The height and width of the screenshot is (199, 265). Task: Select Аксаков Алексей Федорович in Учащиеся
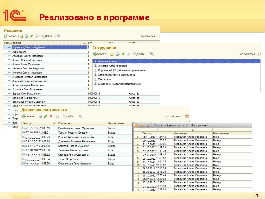(x=45, y=68)
